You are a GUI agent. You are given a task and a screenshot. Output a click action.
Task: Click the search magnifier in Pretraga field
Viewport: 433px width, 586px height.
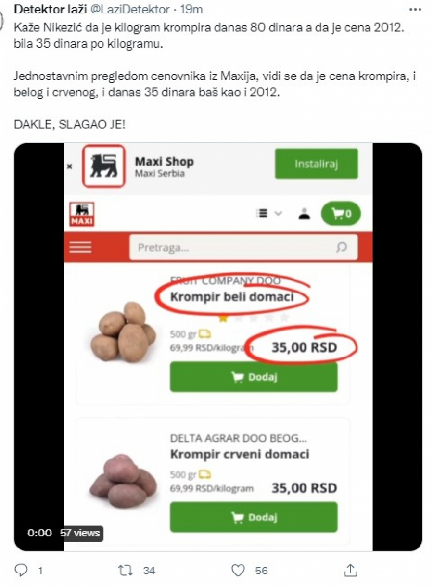[341, 247]
